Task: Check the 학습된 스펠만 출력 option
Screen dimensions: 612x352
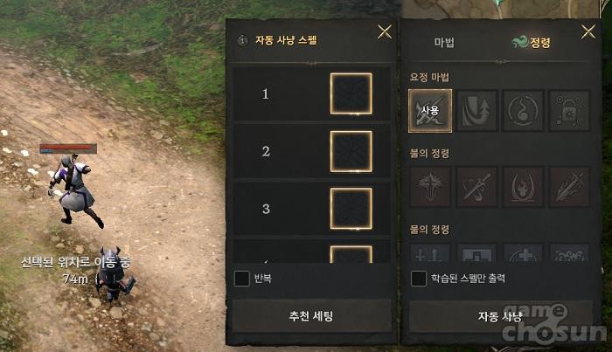Action: point(419,279)
